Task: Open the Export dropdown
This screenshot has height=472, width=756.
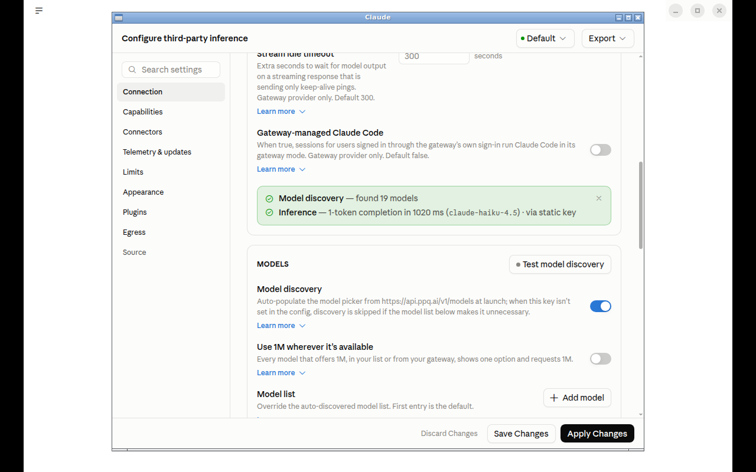Action: pos(608,38)
